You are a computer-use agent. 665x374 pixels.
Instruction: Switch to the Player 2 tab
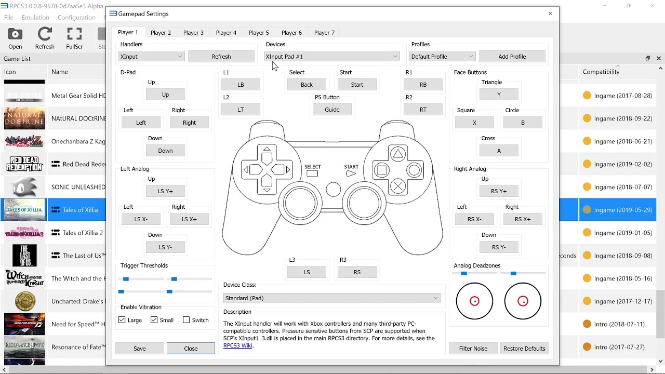point(161,33)
